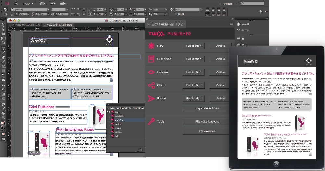
Task: Toggle Strikethrough formatting
Action: [x=84, y=14]
